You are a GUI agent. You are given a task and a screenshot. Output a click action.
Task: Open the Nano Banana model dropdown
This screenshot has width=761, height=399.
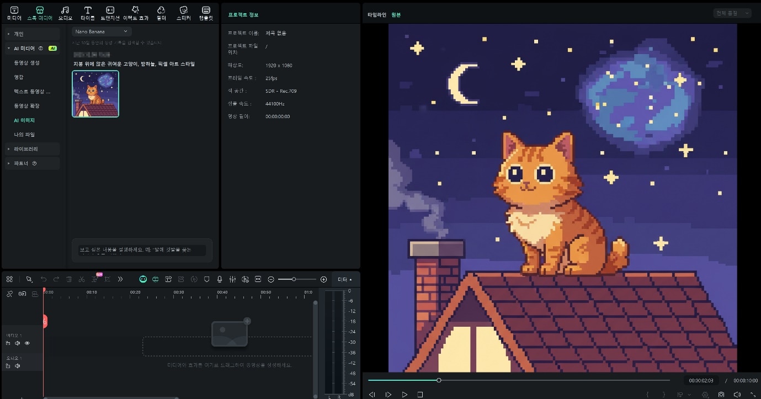(x=101, y=32)
